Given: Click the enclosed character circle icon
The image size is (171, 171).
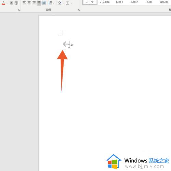Looking at the screenshot, I should (16, 3).
